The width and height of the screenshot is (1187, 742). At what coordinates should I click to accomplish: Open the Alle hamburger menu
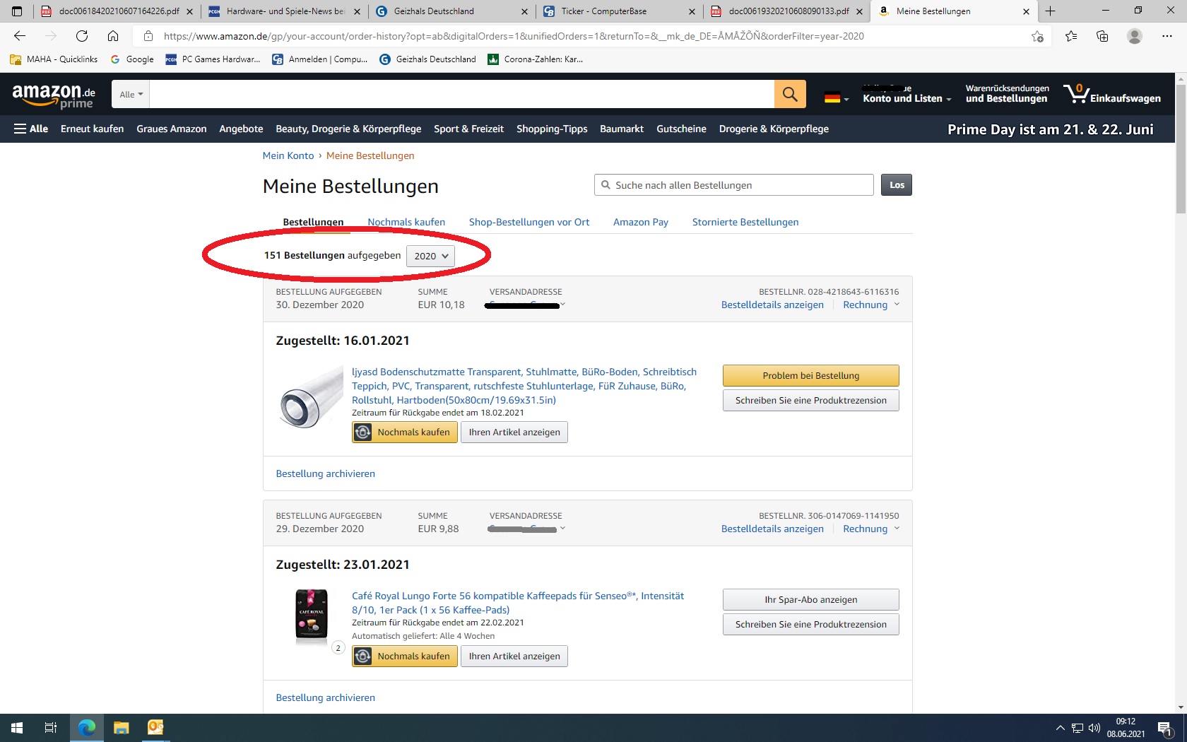tap(31, 129)
